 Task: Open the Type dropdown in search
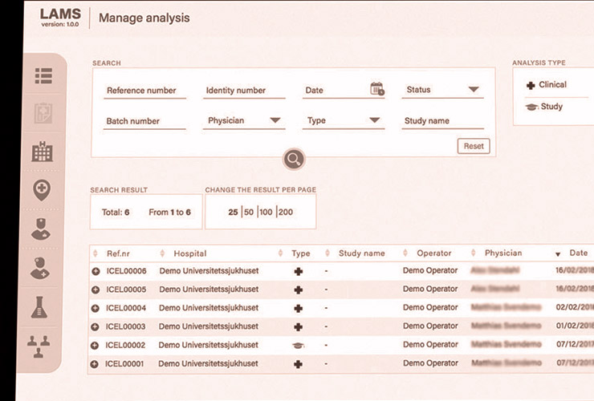pos(344,120)
